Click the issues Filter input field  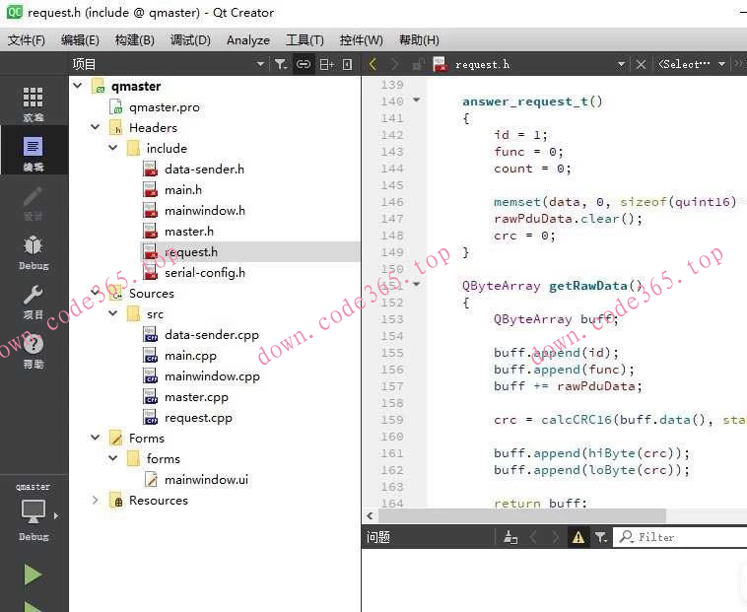click(x=680, y=537)
